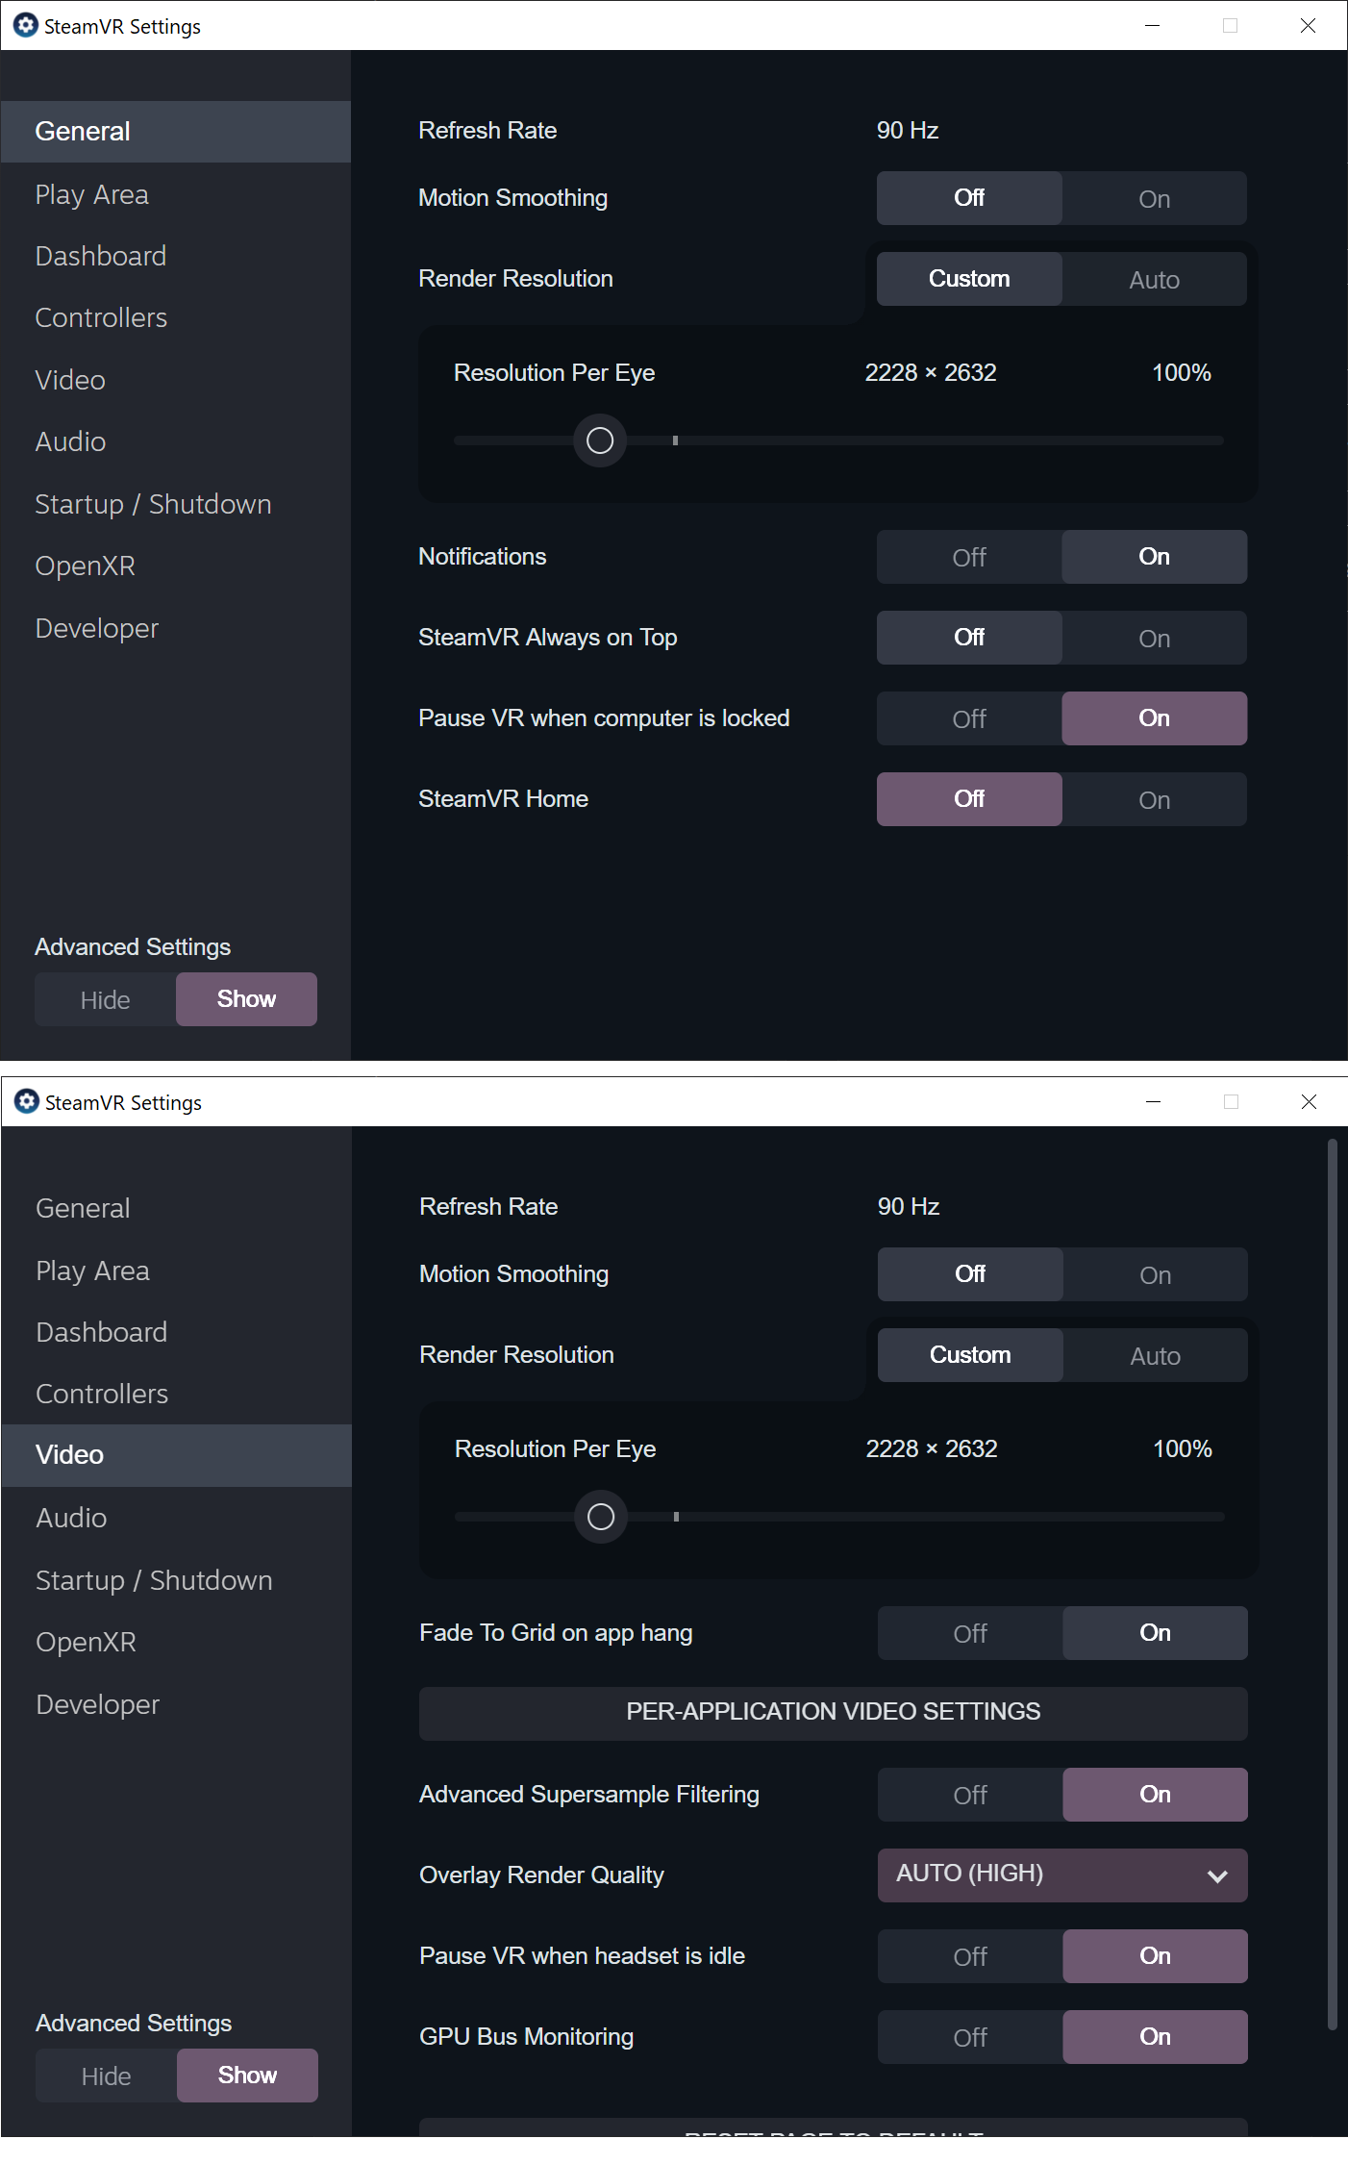Show Advanced Settings in top window
This screenshot has height=2164, width=1348.
tap(246, 999)
